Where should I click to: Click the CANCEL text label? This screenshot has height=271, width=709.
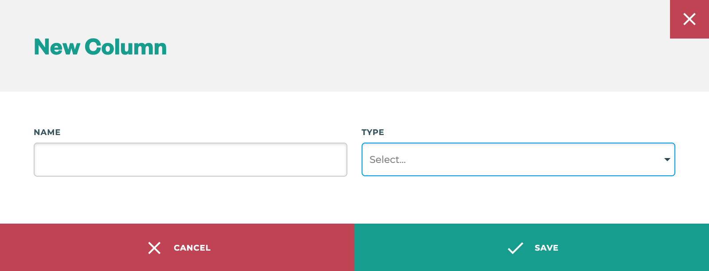pyautogui.click(x=192, y=248)
